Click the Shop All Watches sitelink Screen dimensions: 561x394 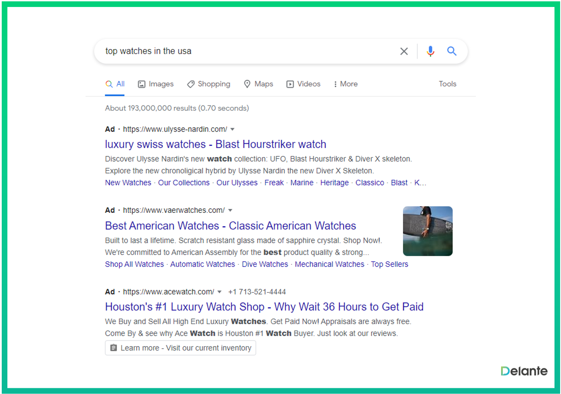[135, 265]
